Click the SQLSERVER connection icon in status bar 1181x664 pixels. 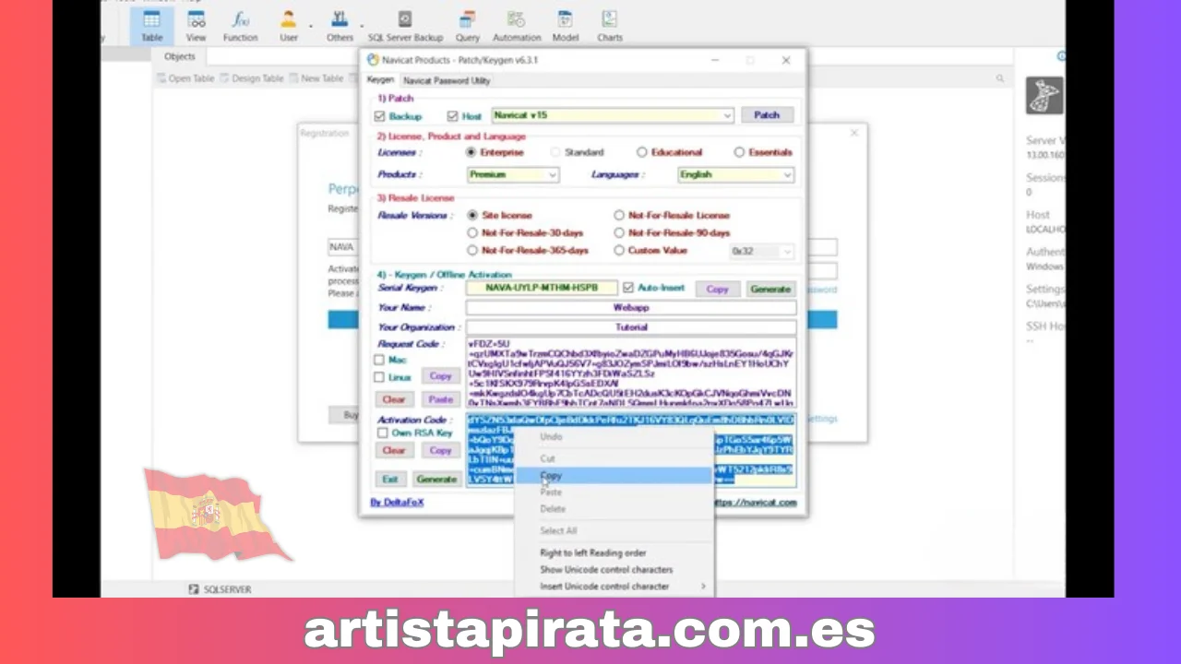point(194,589)
